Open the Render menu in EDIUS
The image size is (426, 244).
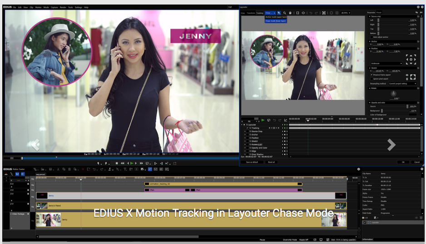pyautogui.click(x=63, y=7)
